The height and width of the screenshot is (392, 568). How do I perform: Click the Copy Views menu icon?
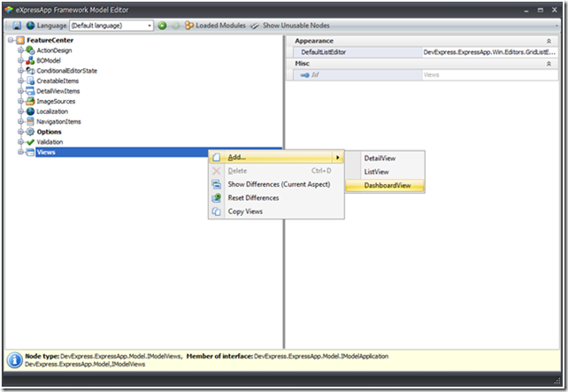[x=216, y=211]
